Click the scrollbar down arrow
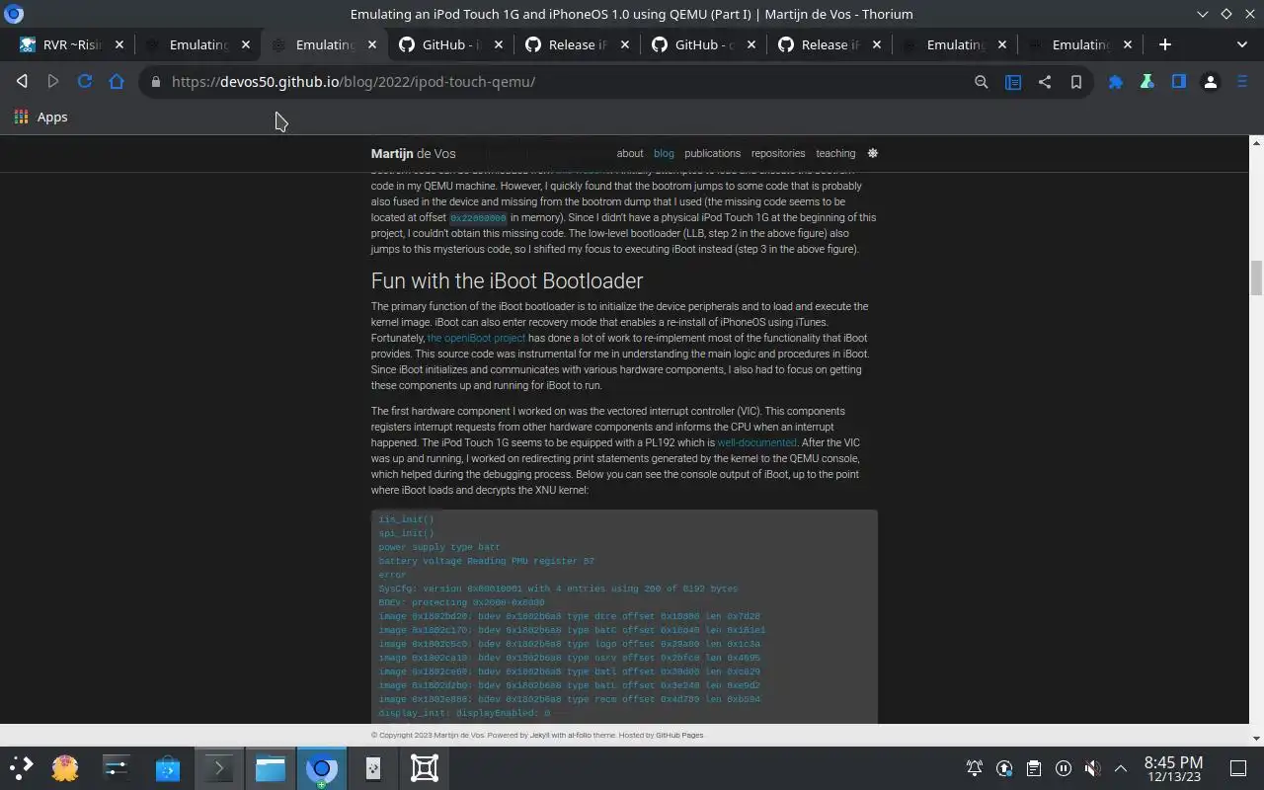 pyautogui.click(x=1256, y=738)
